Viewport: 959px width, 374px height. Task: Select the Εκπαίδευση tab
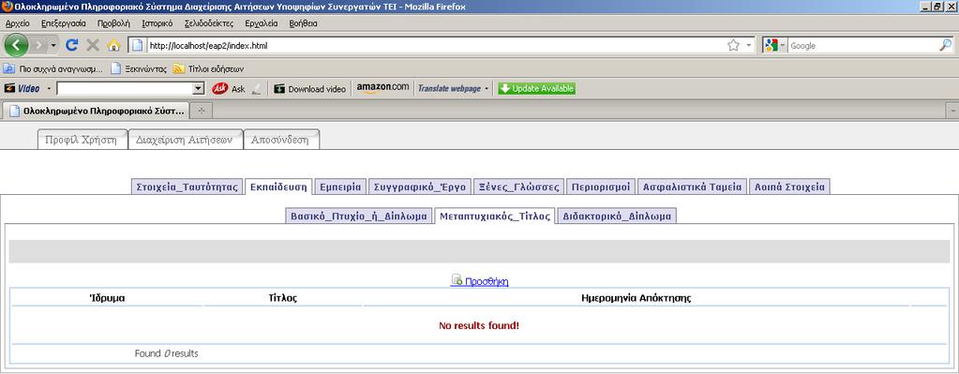(x=279, y=187)
